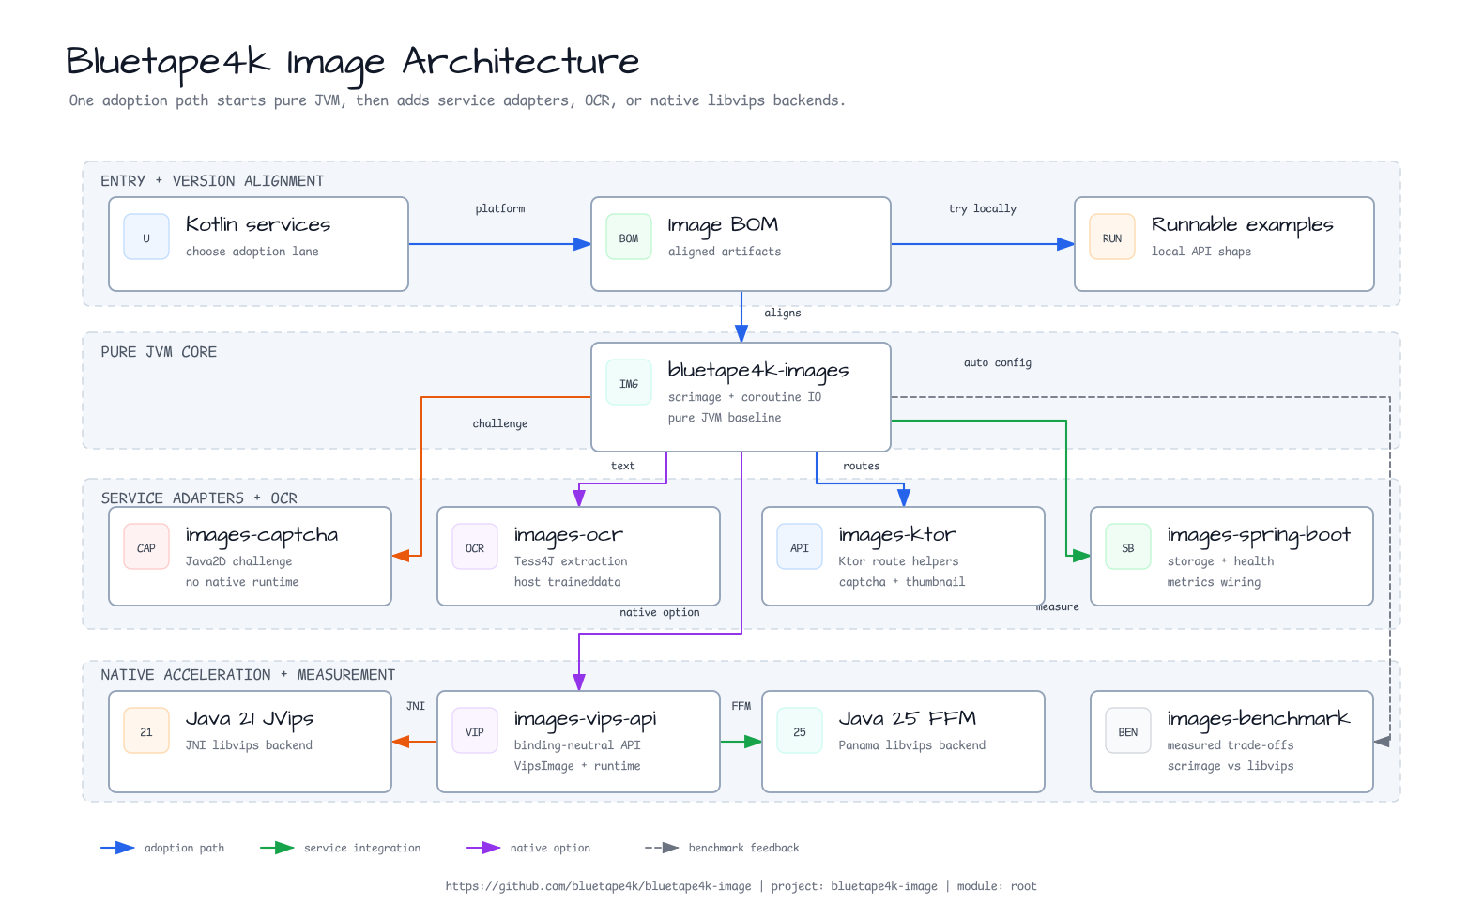The image size is (1483, 920).
Task: Click the RUN badge on Runnable examples
Action: coord(1112,237)
